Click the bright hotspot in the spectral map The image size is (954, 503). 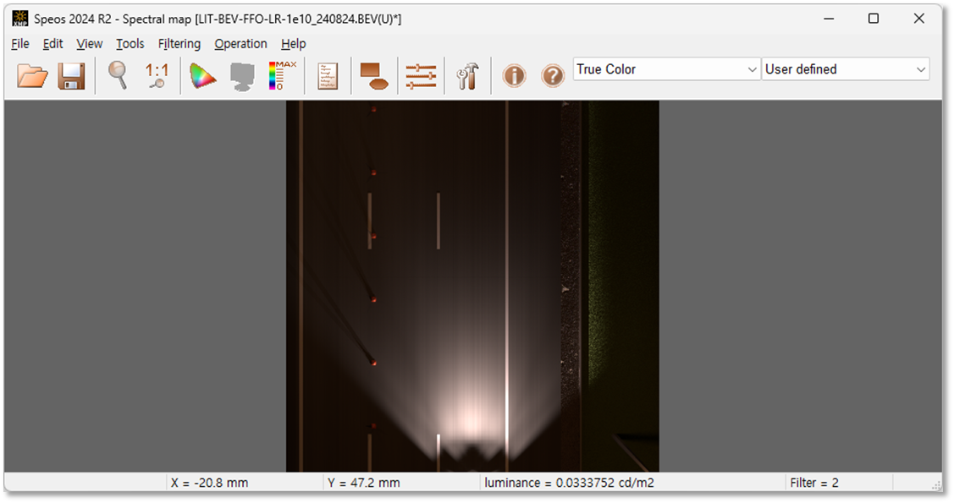pyautogui.click(x=471, y=419)
